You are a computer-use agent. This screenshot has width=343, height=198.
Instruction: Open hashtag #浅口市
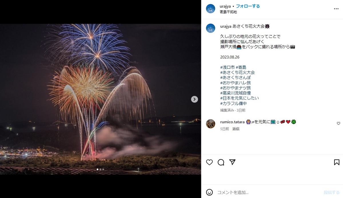[x=227, y=67]
